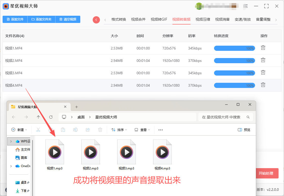Switch to the 视频转GIF tab
Image resolution: width=284 pixels, height=196 pixels.
coord(159,19)
